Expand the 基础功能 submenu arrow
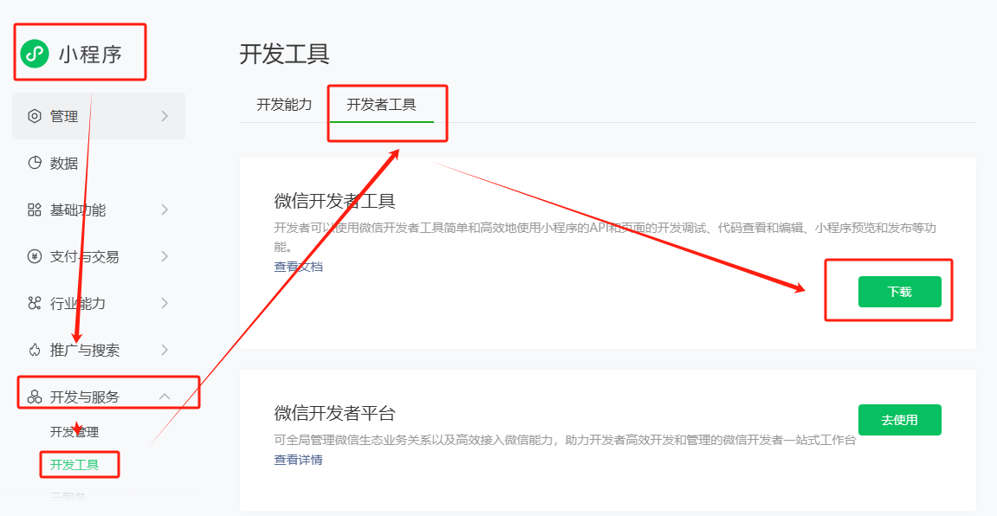This screenshot has height=516, width=997. coord(165,210)
